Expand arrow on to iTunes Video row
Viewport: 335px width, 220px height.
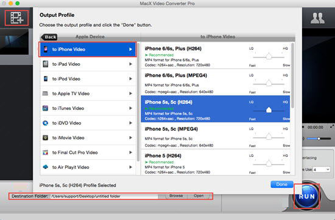[x=130, y=108]
